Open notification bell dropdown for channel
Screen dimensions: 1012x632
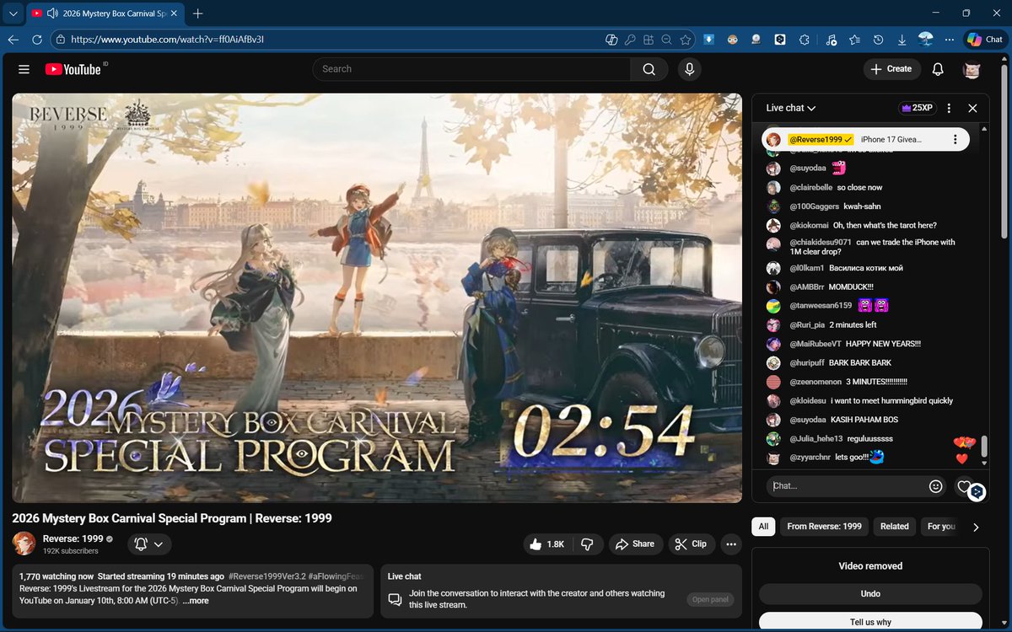click(x=149, y=544)
